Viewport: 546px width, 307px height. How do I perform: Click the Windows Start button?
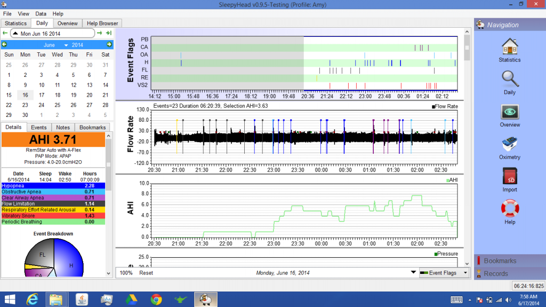pyautogui.click(x=10, y=300)
